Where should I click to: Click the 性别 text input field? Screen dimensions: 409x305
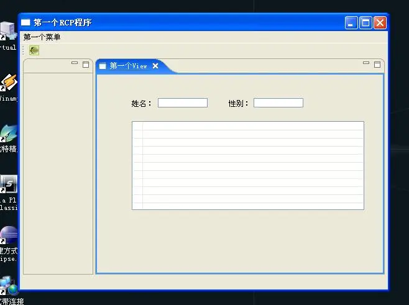coord(278,102)
